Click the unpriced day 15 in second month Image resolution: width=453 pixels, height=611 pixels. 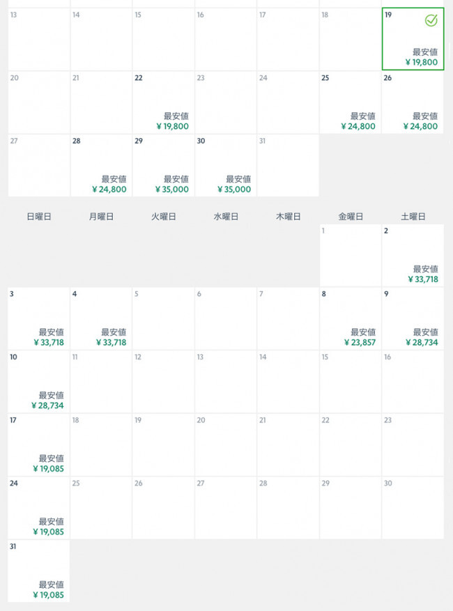click(x=350, y=382)
